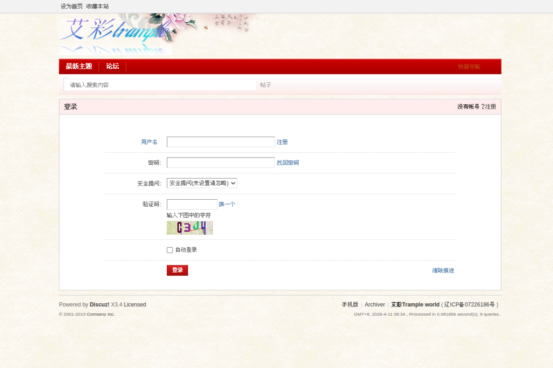Click the 清除痕迹 link
Viewport: 553px width, 368px height.
tap(443, 270)
